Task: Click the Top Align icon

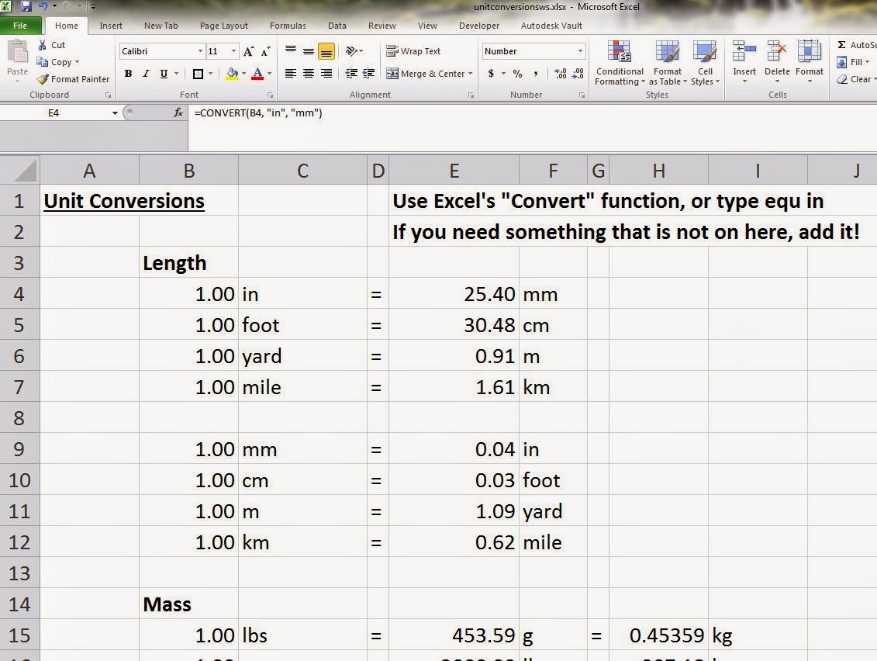Action: 290,51
